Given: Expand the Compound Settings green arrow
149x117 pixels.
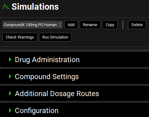Looking at the screenshot, I should (10, 76).
